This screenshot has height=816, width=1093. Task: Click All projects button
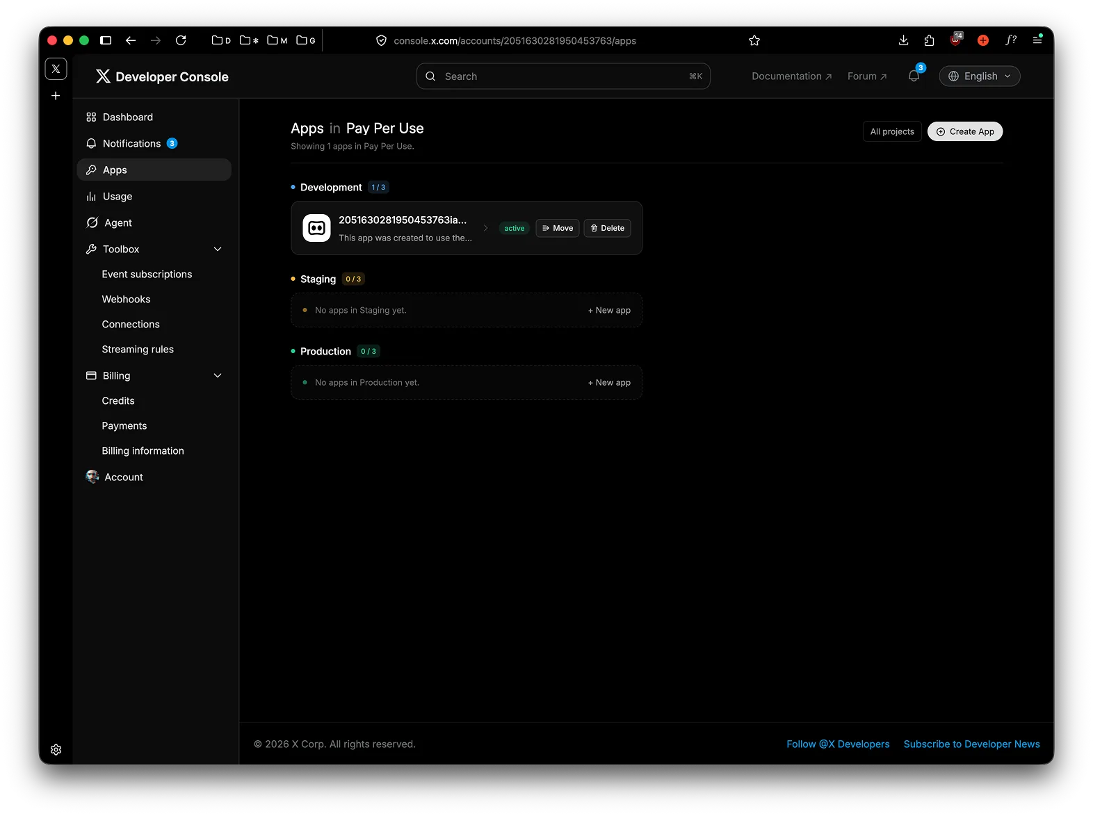click(x=892, y=131)
